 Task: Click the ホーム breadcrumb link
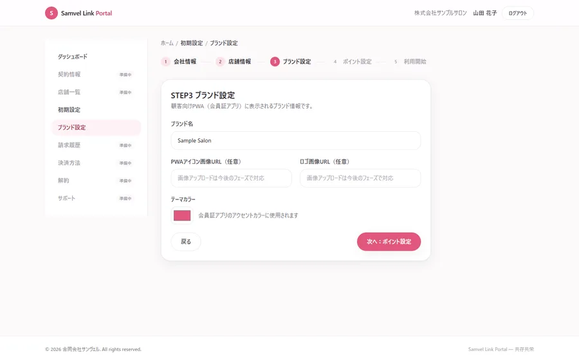pyautogui.click(x=167, y=43)
